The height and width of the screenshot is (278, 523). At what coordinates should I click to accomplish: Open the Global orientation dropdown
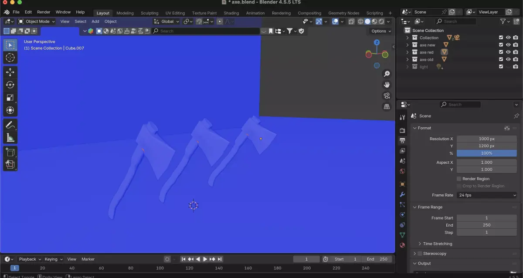pyautogui.click(x=166, y=21)
